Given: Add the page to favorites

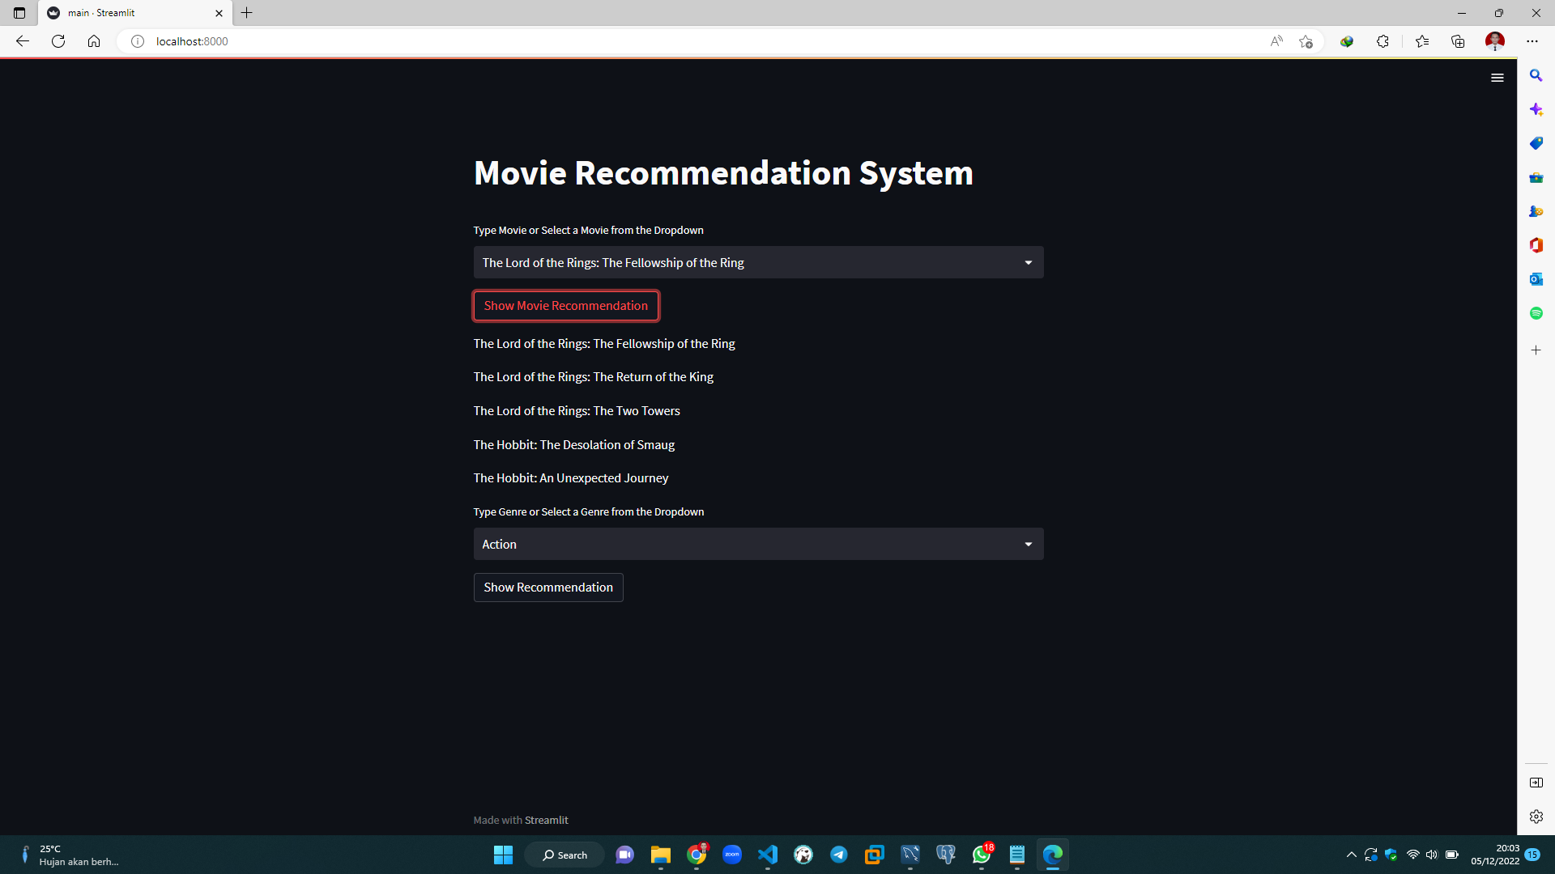Looking at the screenshot, I should pos(1305,41).
